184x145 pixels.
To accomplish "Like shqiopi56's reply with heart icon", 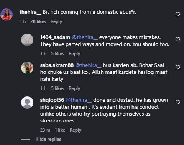I will click(x=178, y=102).
